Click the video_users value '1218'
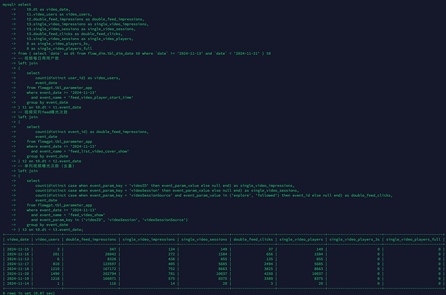Viewport: 446px width, 295px height. pos(55,278)
